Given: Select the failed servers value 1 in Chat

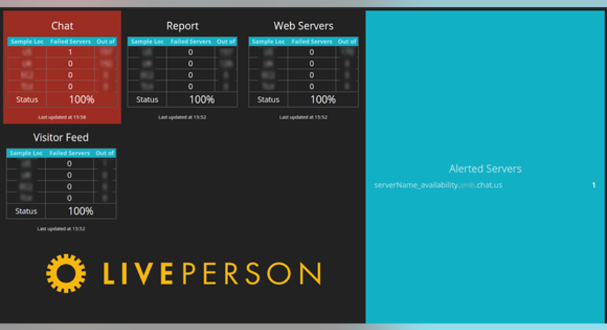Looking at the screenshot, I should coord(70,52).
